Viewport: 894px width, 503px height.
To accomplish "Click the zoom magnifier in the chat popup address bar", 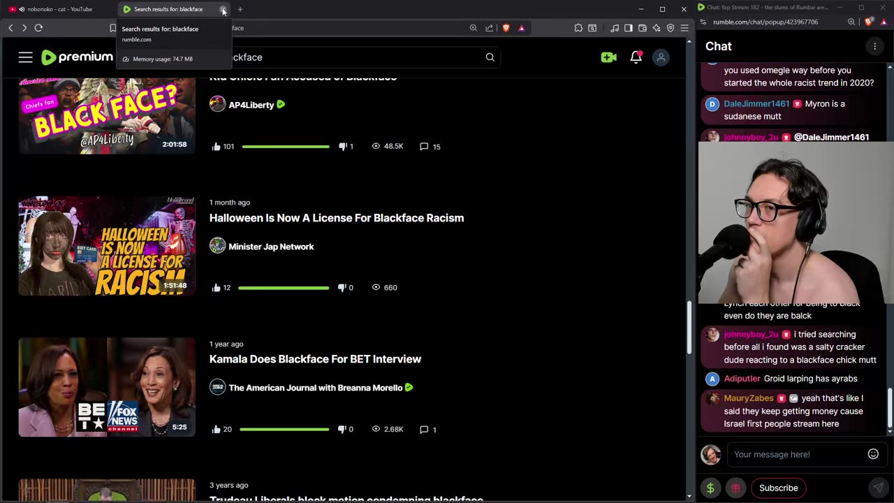I will point(851,22).
